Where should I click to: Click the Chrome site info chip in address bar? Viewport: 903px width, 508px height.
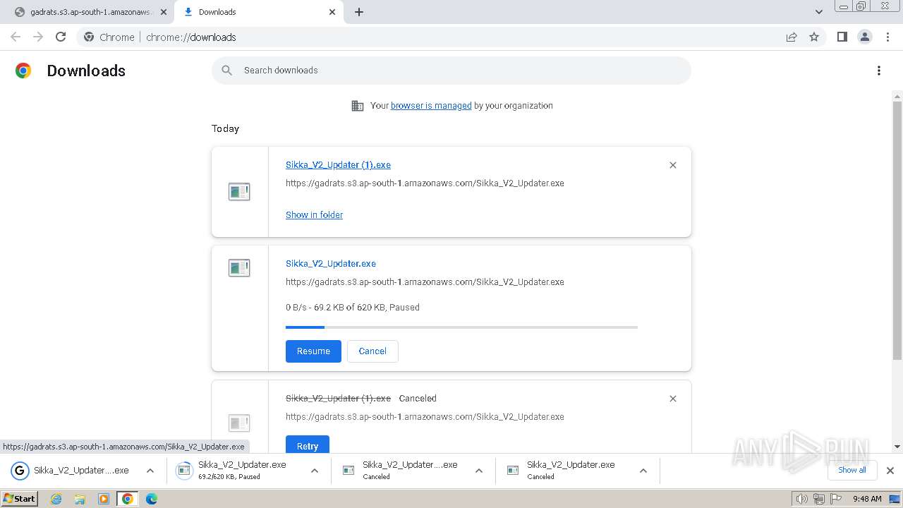pyautogui.click(x=109, y=37)
